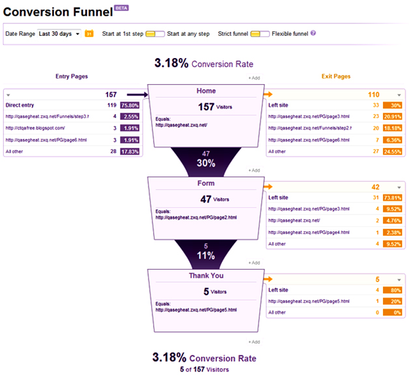Expand the Form exit pages panel dropdown arrow
The width and height of the screenshot is (409, 376).
(399, 188)
